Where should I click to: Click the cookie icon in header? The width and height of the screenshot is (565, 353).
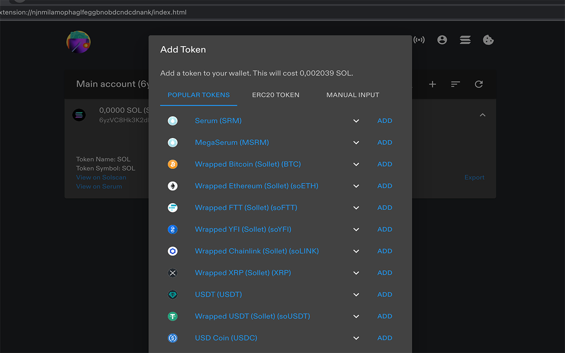tap(488, 40)
